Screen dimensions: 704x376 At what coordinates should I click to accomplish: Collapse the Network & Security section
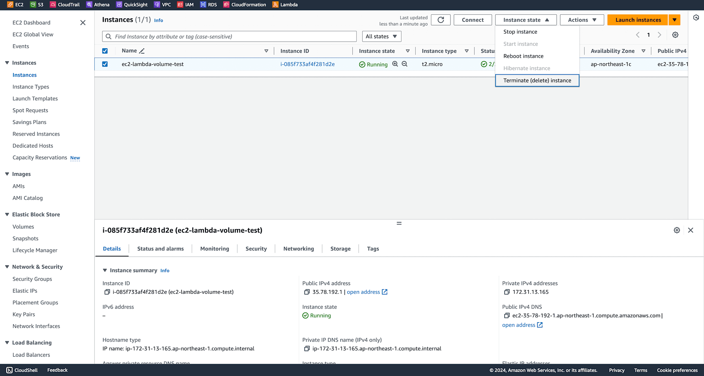7,267
